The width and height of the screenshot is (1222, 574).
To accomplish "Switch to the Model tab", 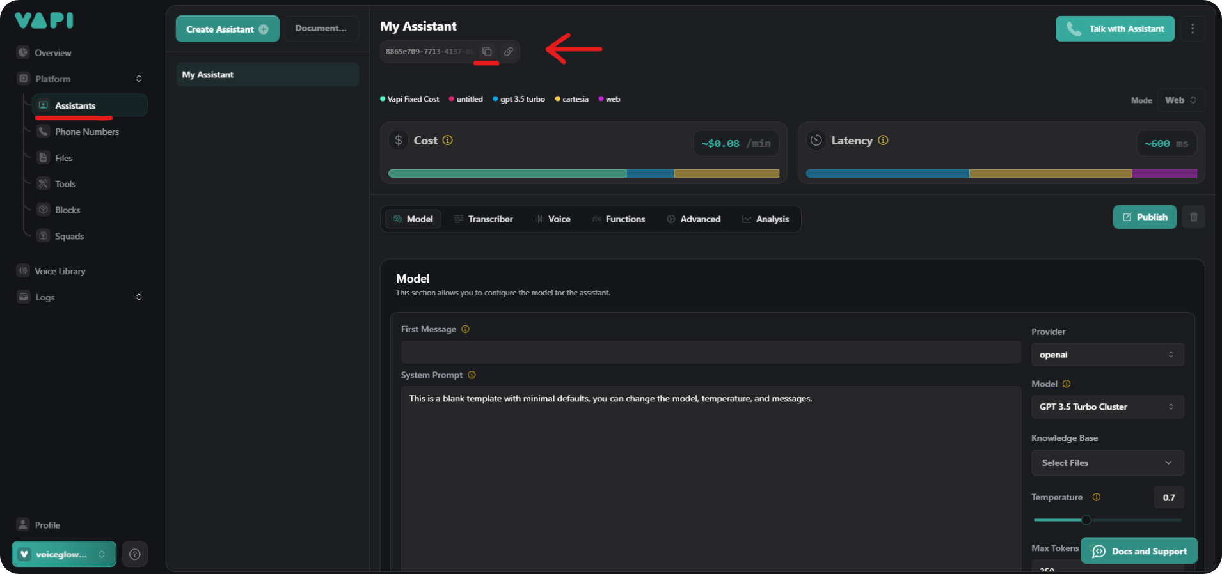I will pyautogui.click(x=413, y=219).
